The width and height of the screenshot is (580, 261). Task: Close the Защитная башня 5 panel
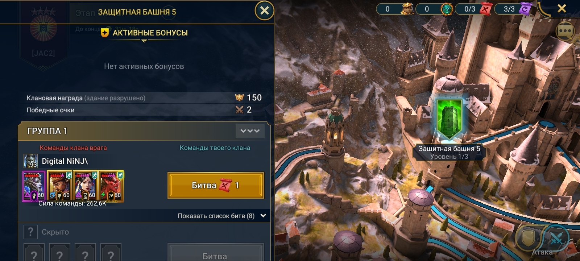tap(265, 11)
